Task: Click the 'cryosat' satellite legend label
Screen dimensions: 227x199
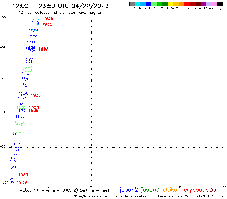Action: pyautogui.click(x=194, y=190)
